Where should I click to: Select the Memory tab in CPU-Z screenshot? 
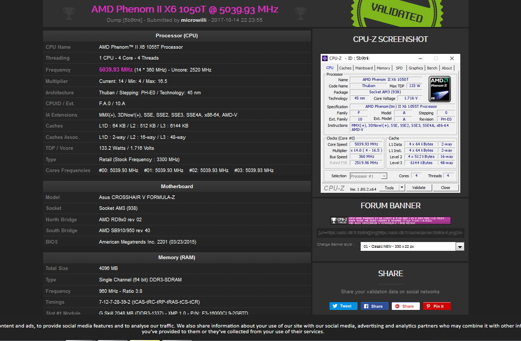point(383,68)
